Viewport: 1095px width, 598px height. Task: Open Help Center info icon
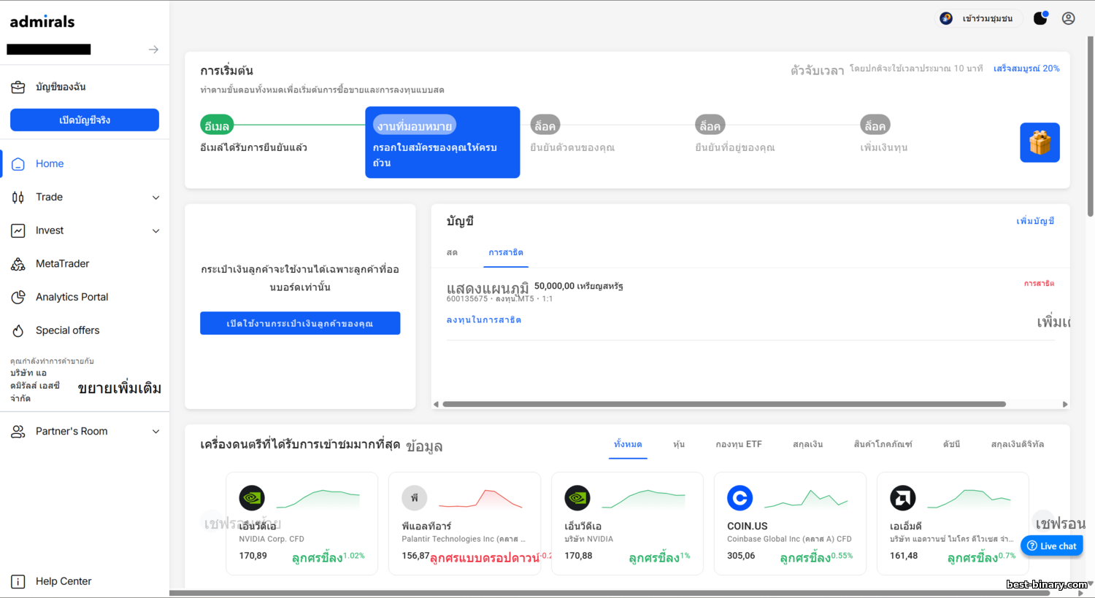[18, 581]
